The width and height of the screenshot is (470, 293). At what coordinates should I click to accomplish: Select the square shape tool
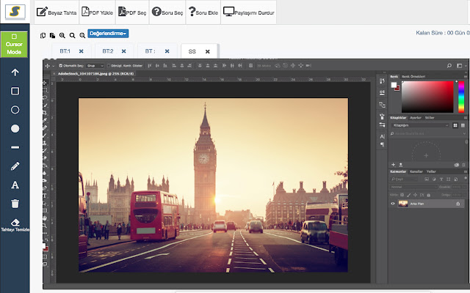point(15,91)
